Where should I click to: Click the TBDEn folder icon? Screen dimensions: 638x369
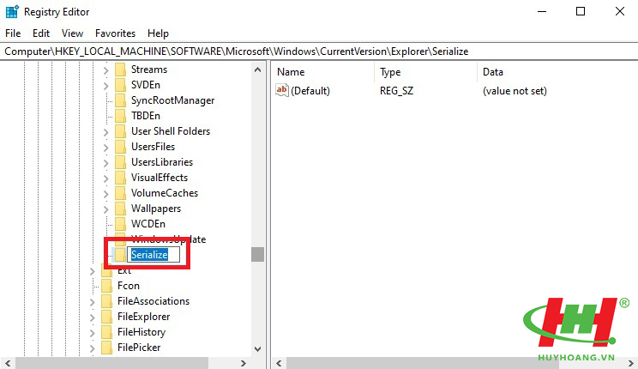(x=120, y=116)
